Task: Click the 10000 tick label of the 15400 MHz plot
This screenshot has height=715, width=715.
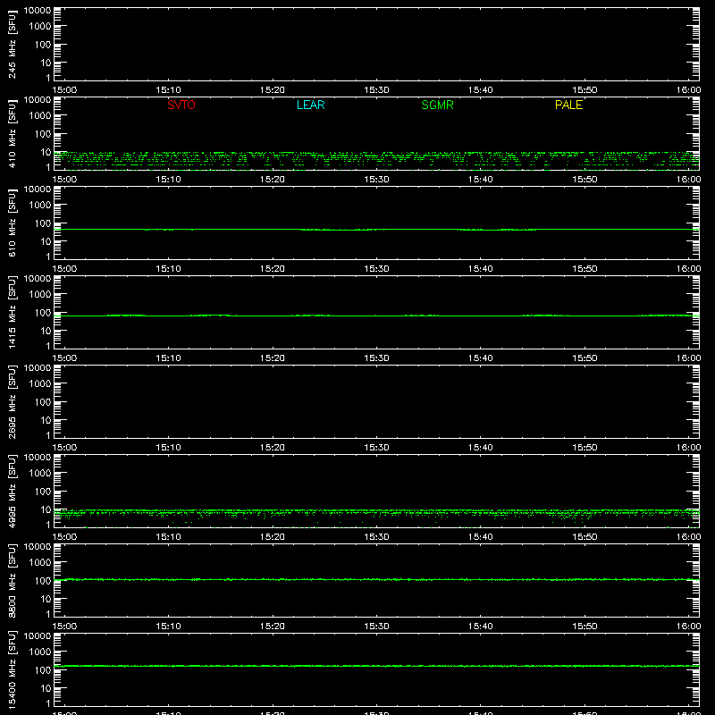Action: pyautogui.click(x=38, y=636)
